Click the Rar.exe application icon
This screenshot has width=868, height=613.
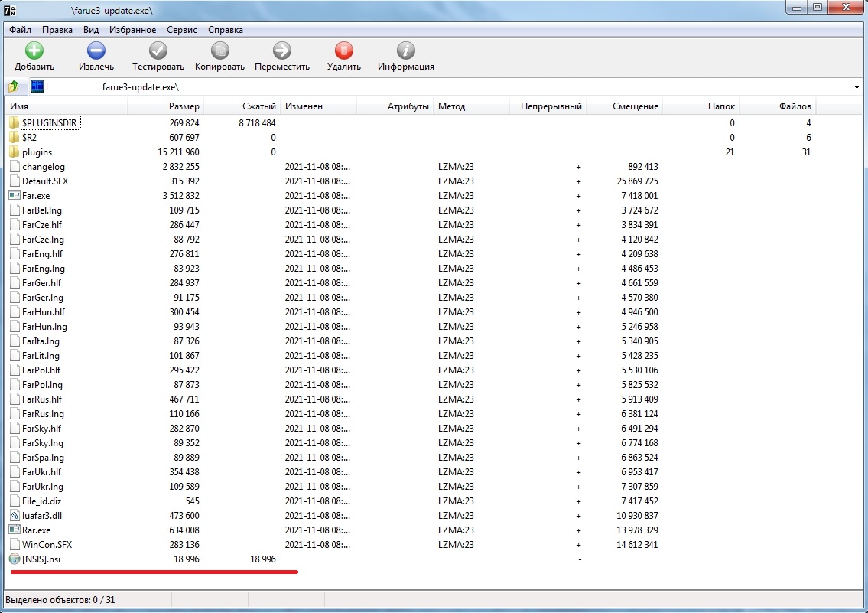point(15,530)
